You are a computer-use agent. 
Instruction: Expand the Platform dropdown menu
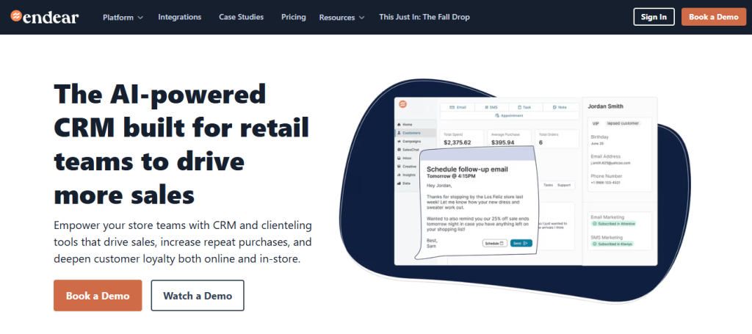123,17
